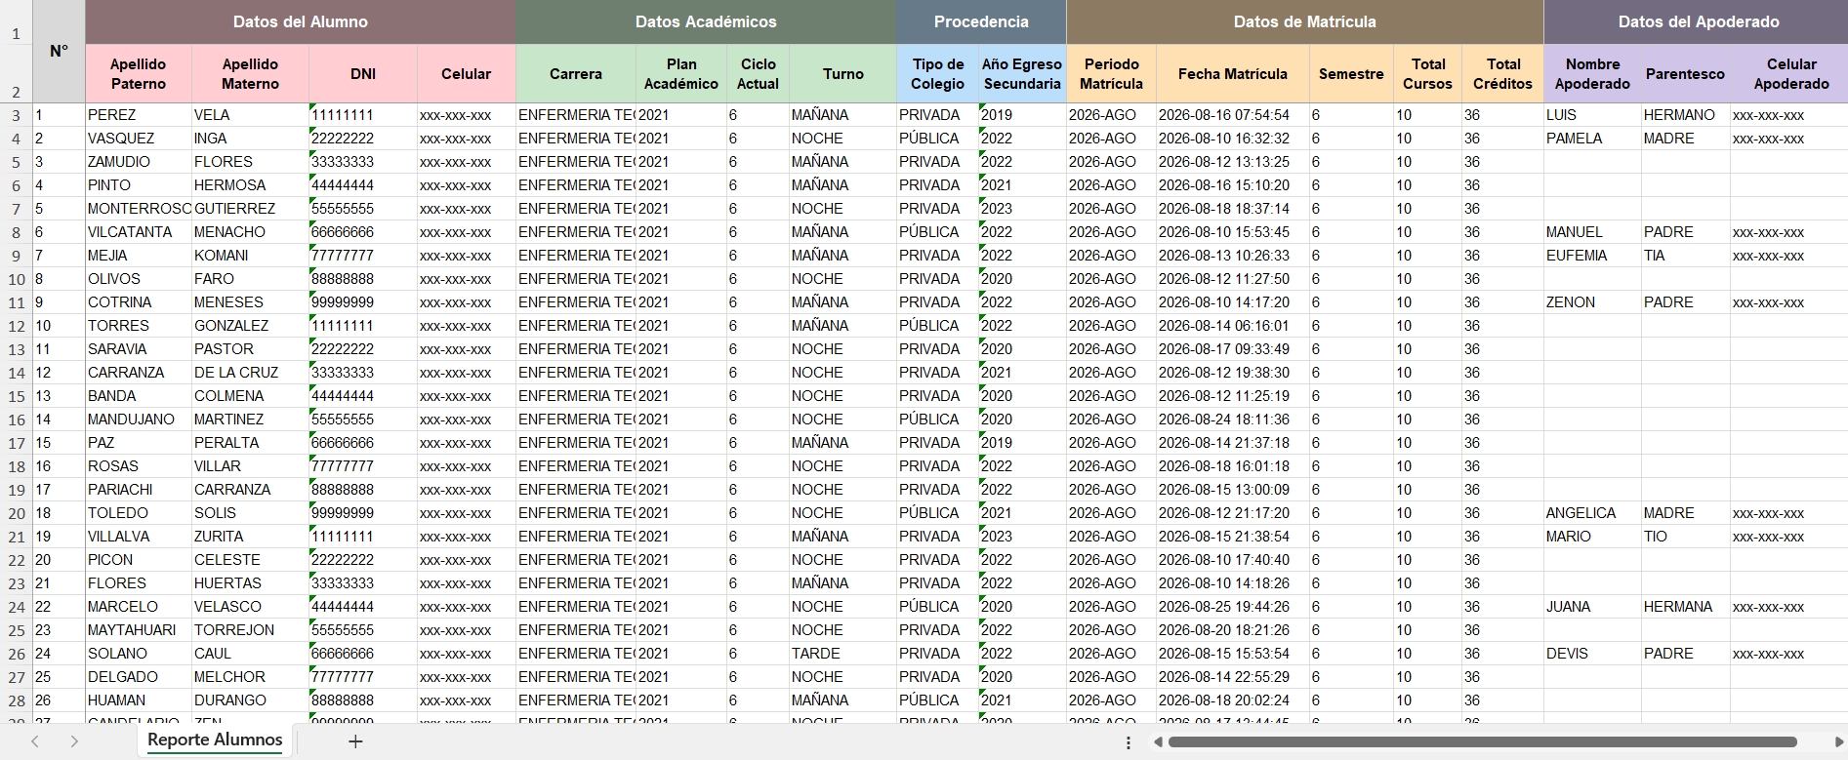Screen dimensions: 1848x760
Task: Open the three-dot sheet options handle
Action: tap(1129, 742)
